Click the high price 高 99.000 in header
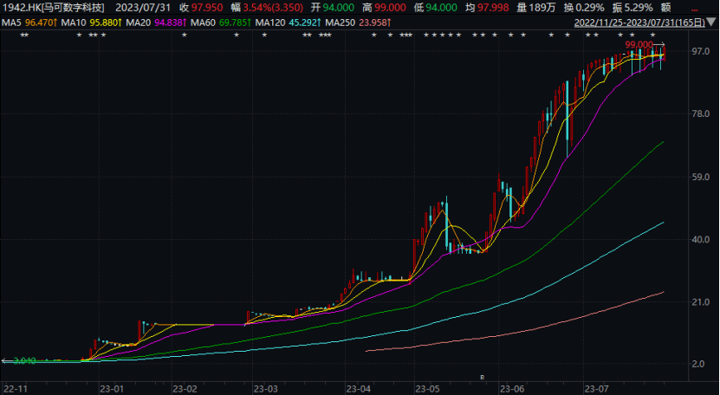The height and width of the screenshot is (395, 720). pyautogui.click(x=384, y=7)
